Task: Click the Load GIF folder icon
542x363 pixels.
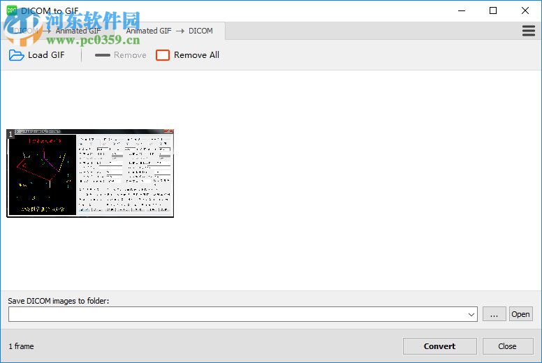Action: coord(16,55)
